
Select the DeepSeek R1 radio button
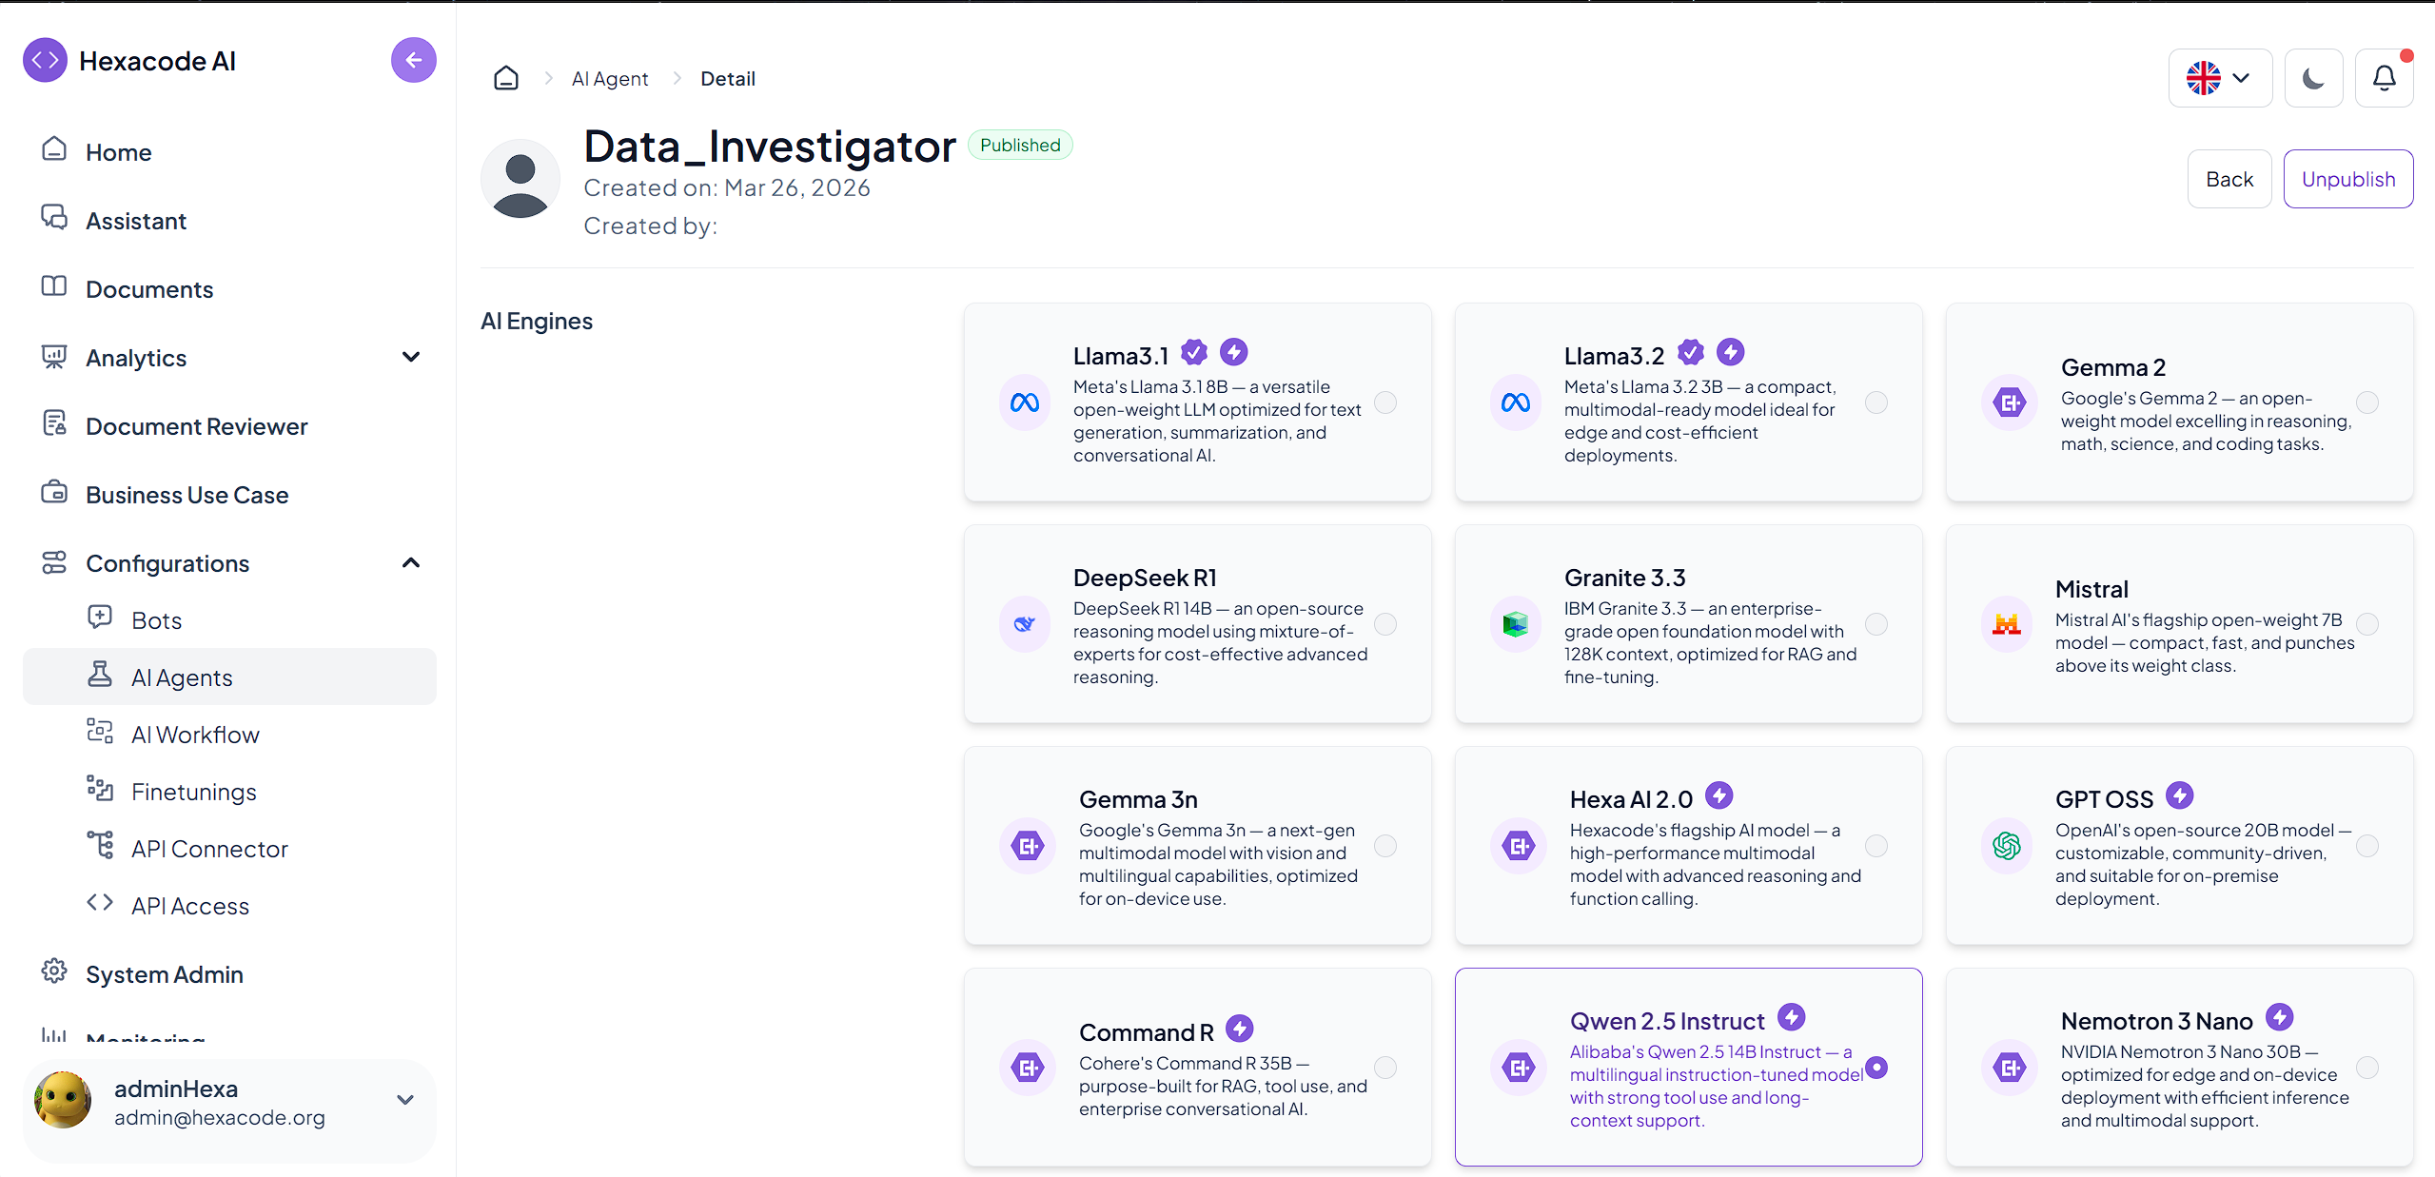click(x=1385, y=624)
